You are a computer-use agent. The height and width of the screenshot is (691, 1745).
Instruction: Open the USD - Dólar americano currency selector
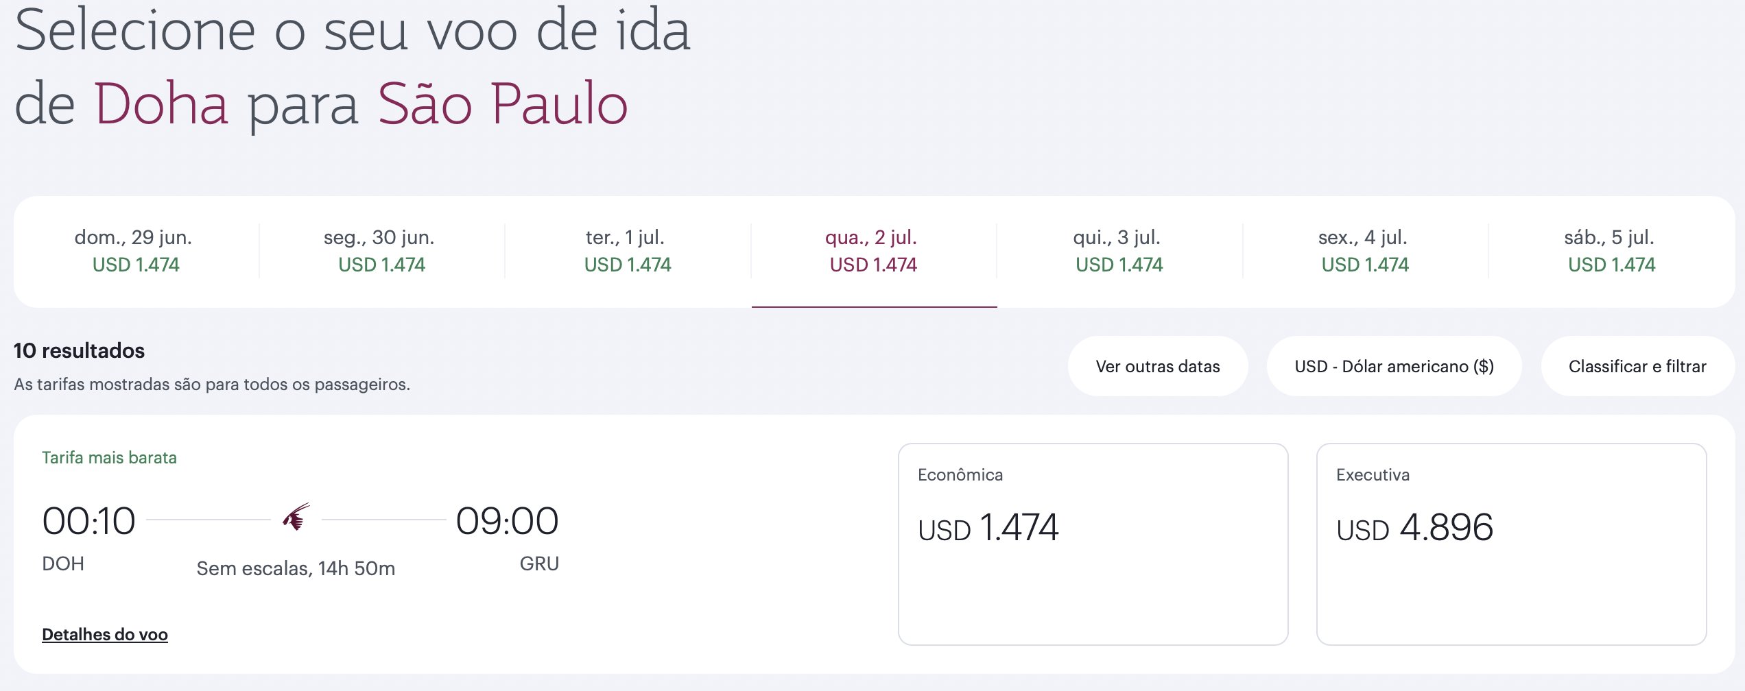point(1394,366)
